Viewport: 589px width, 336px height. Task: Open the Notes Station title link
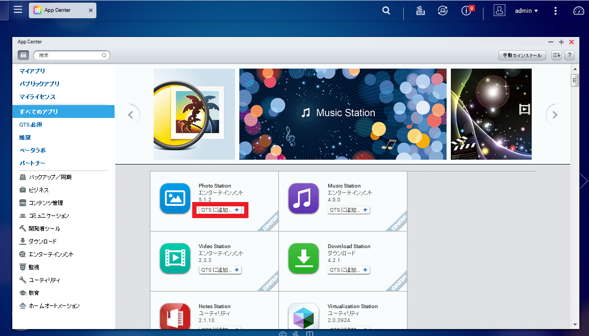pyautogui.click(x=215, y=307)
